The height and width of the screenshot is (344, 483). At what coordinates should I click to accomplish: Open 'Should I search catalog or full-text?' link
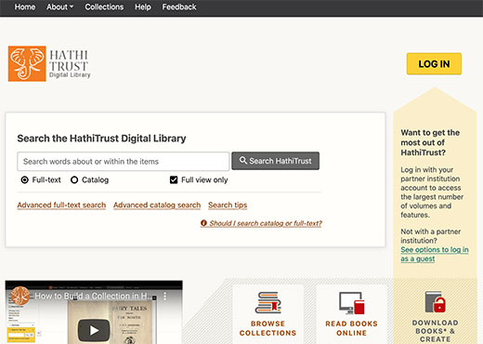(261, 223)
